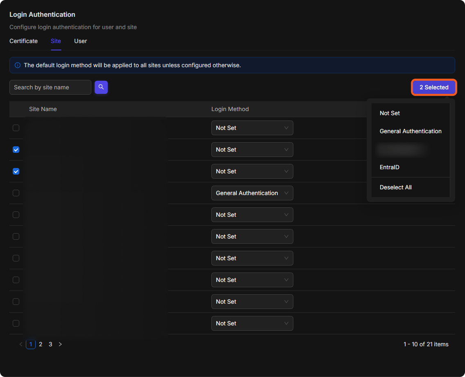Check the seventh row's checkbox
The image size is (465, 377).
coord(16,258)
